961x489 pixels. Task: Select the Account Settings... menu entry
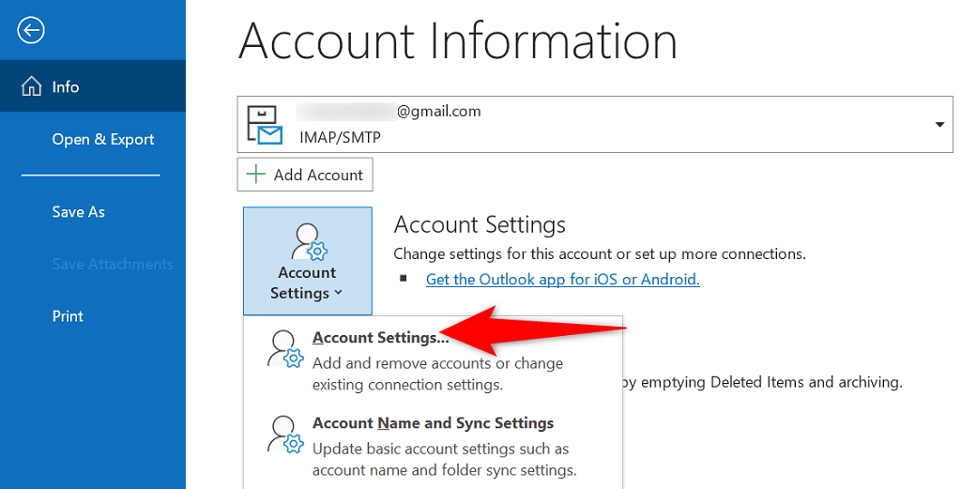(375, 338)
